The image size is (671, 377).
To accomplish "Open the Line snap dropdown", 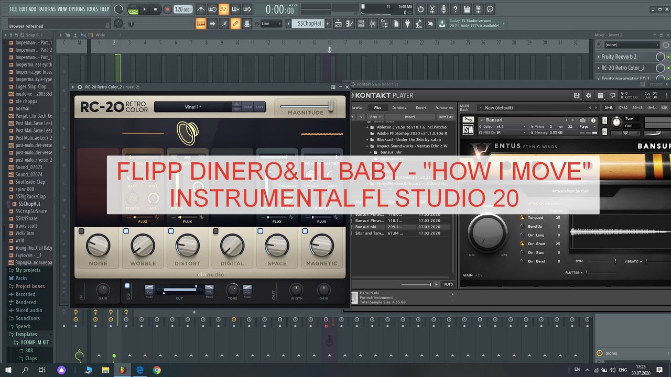I will [272, 24].
